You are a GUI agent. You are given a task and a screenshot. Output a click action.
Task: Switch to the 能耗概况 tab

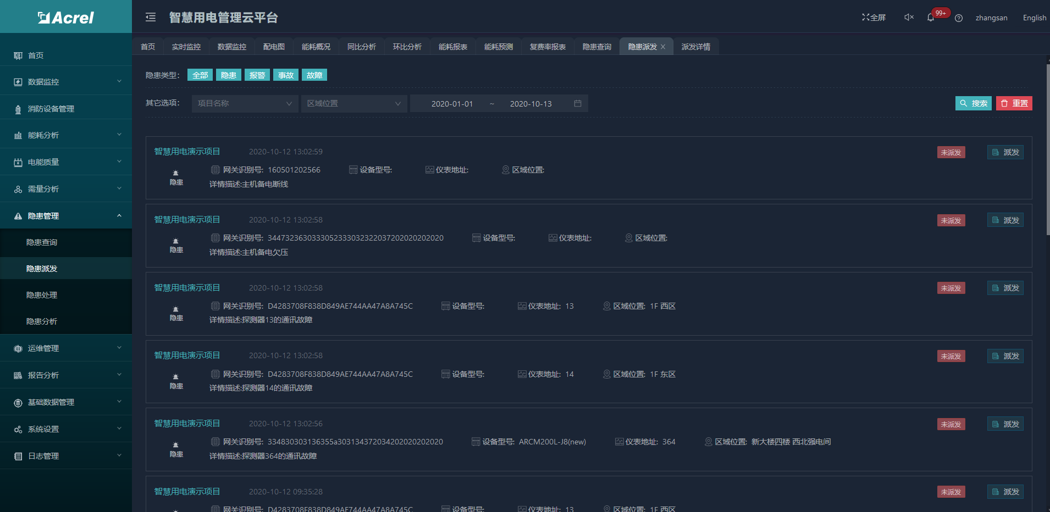pos(316,47)
